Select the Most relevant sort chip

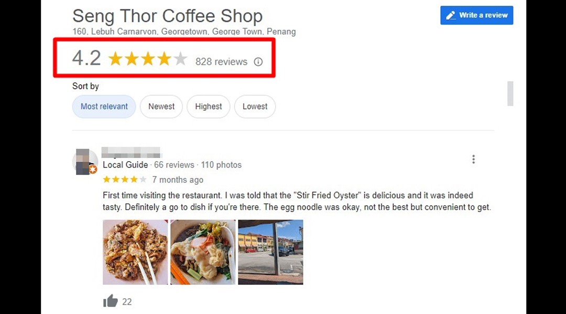104,106
